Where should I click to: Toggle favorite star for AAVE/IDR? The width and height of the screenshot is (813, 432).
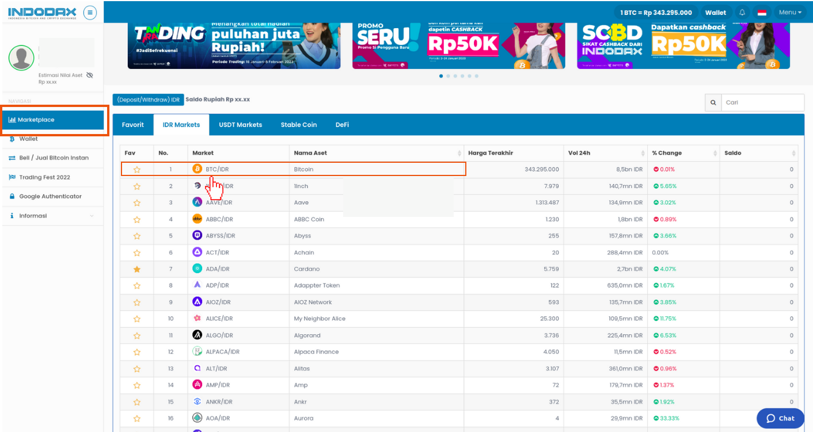[x=137, y=203]
